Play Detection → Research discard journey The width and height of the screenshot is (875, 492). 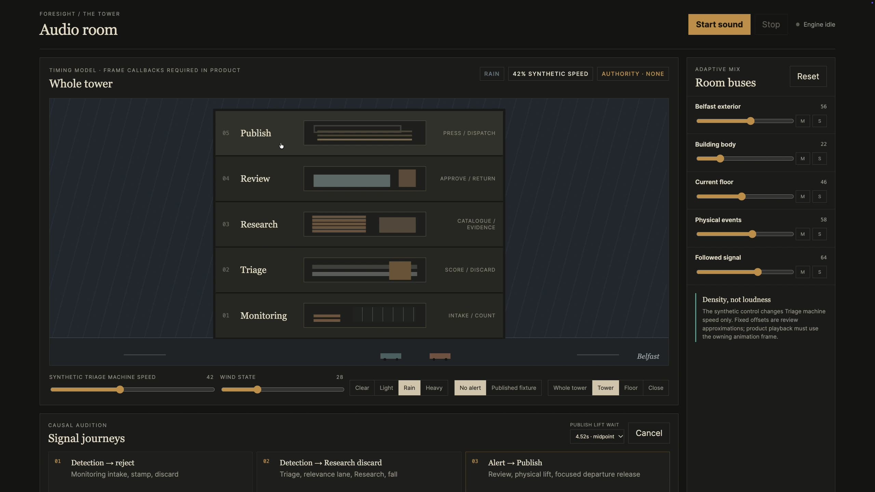pyautogui.click(x=359, y=472)
